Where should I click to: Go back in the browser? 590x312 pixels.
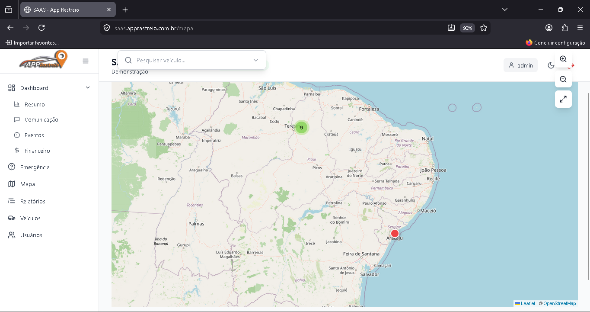(x=10, y=28)
